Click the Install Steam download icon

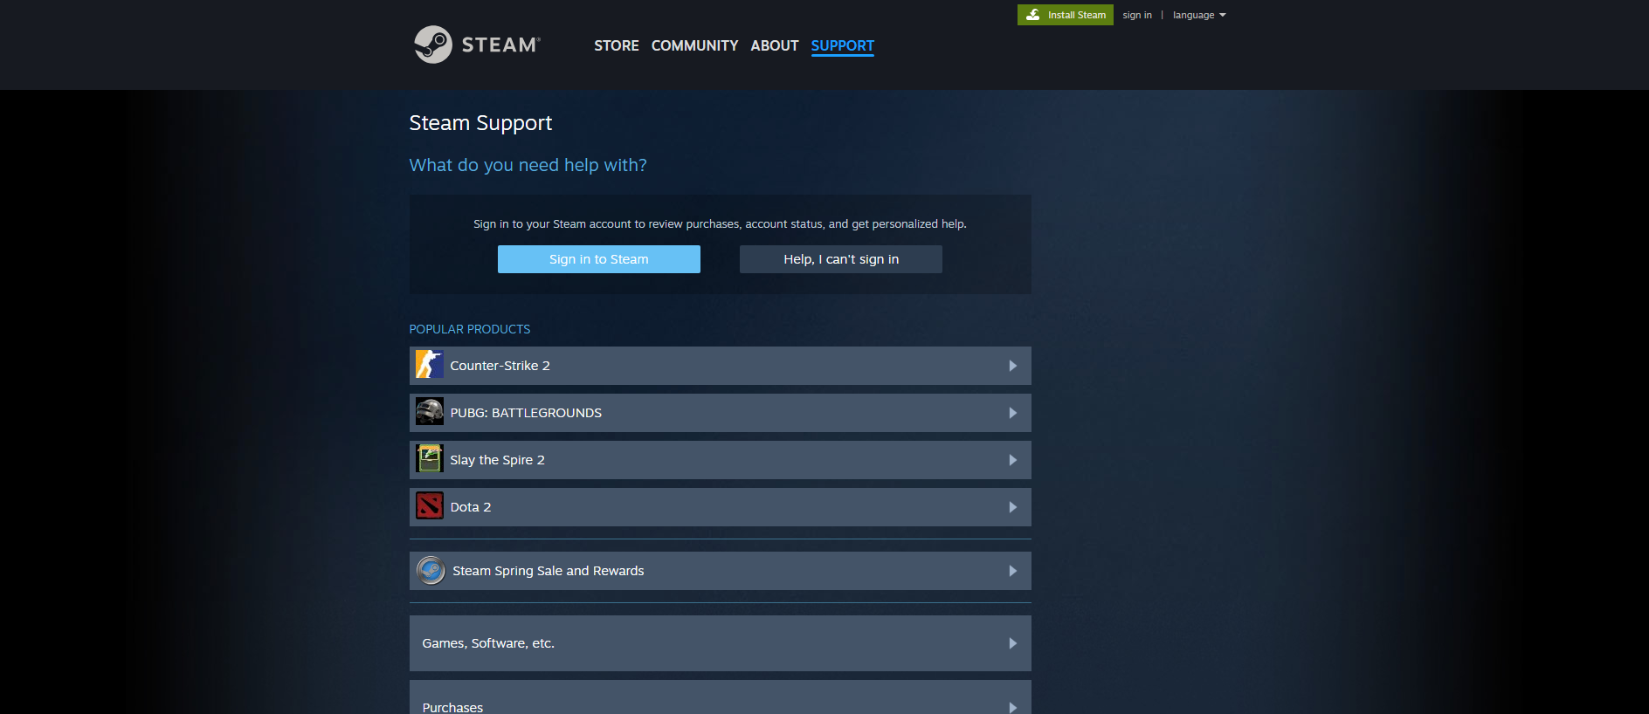point(1033,15)
